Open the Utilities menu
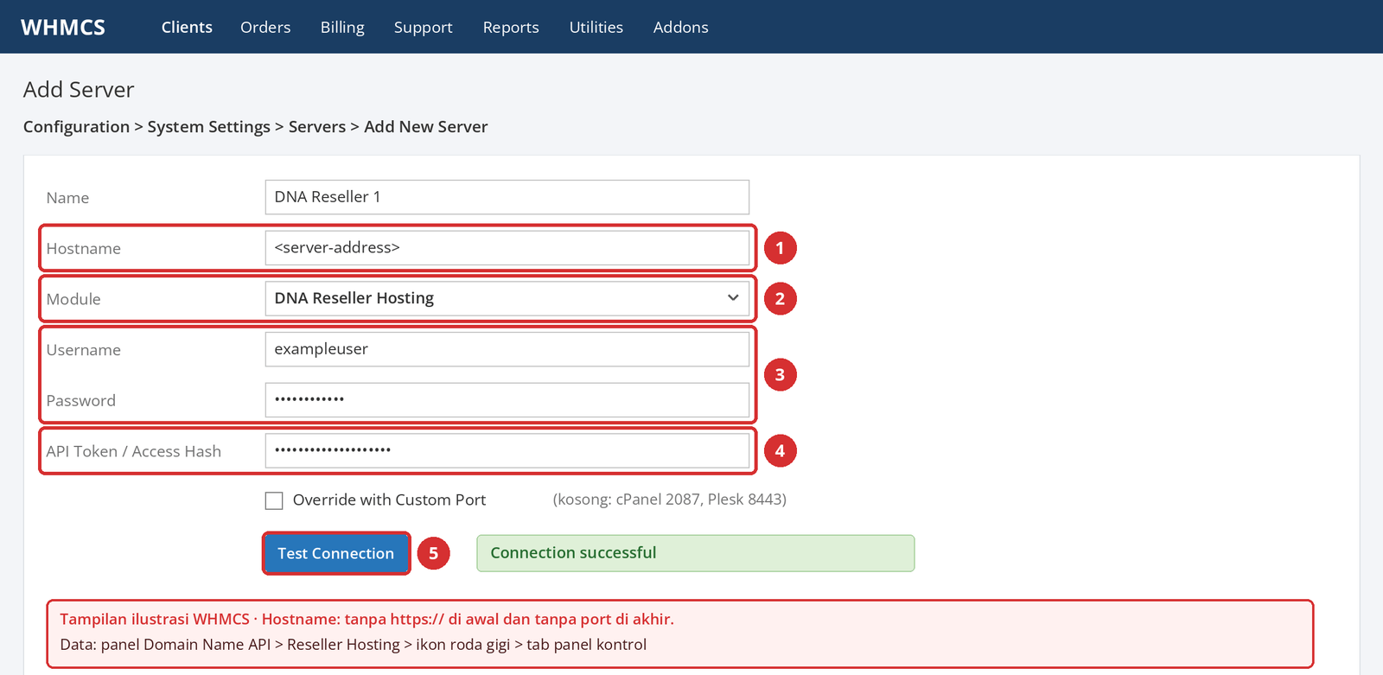The height and width of the screenshot is (675, 1383). point(596,27)
